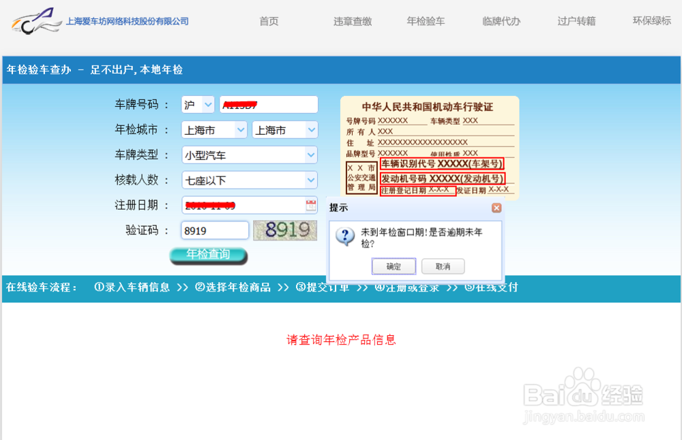Click the 8919 captcha image to refresh
The image size is (682, 440).
pos(285,230)
